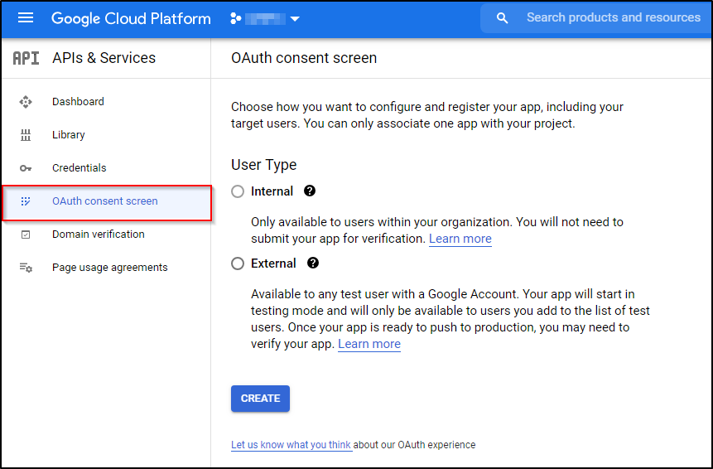Image resolution: width=713 pixels, height=469 pixels.
Task: Click the External label text
Action: pos(273,264)
